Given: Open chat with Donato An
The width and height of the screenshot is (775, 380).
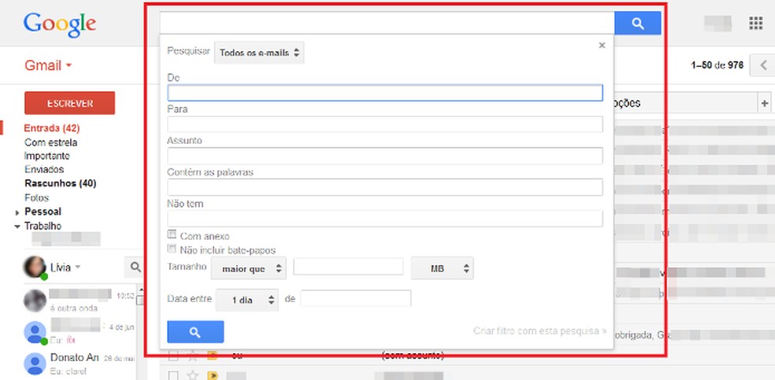Looking at the screenshot, I should click(x=79, y=363).
